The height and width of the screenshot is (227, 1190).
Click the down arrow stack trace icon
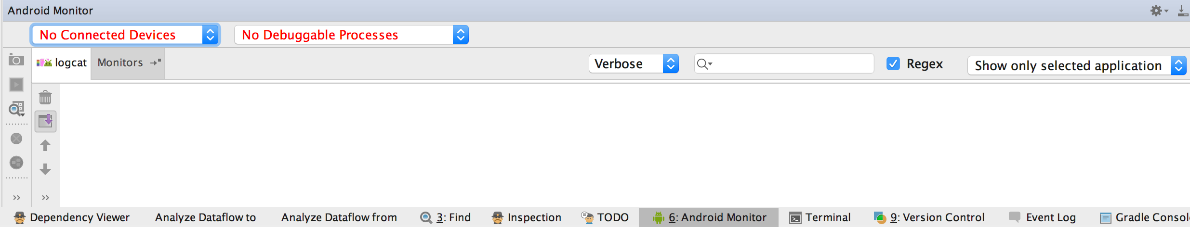tap(45, 169)
